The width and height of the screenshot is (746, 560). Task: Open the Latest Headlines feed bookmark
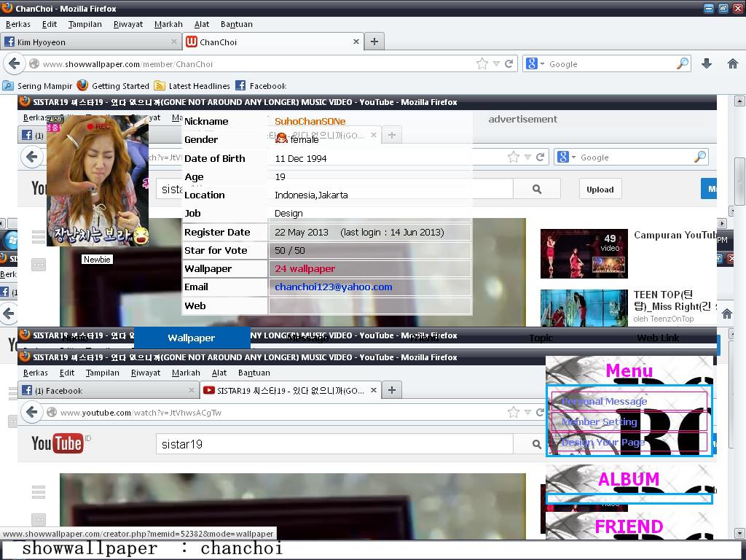tap(192, 86)
